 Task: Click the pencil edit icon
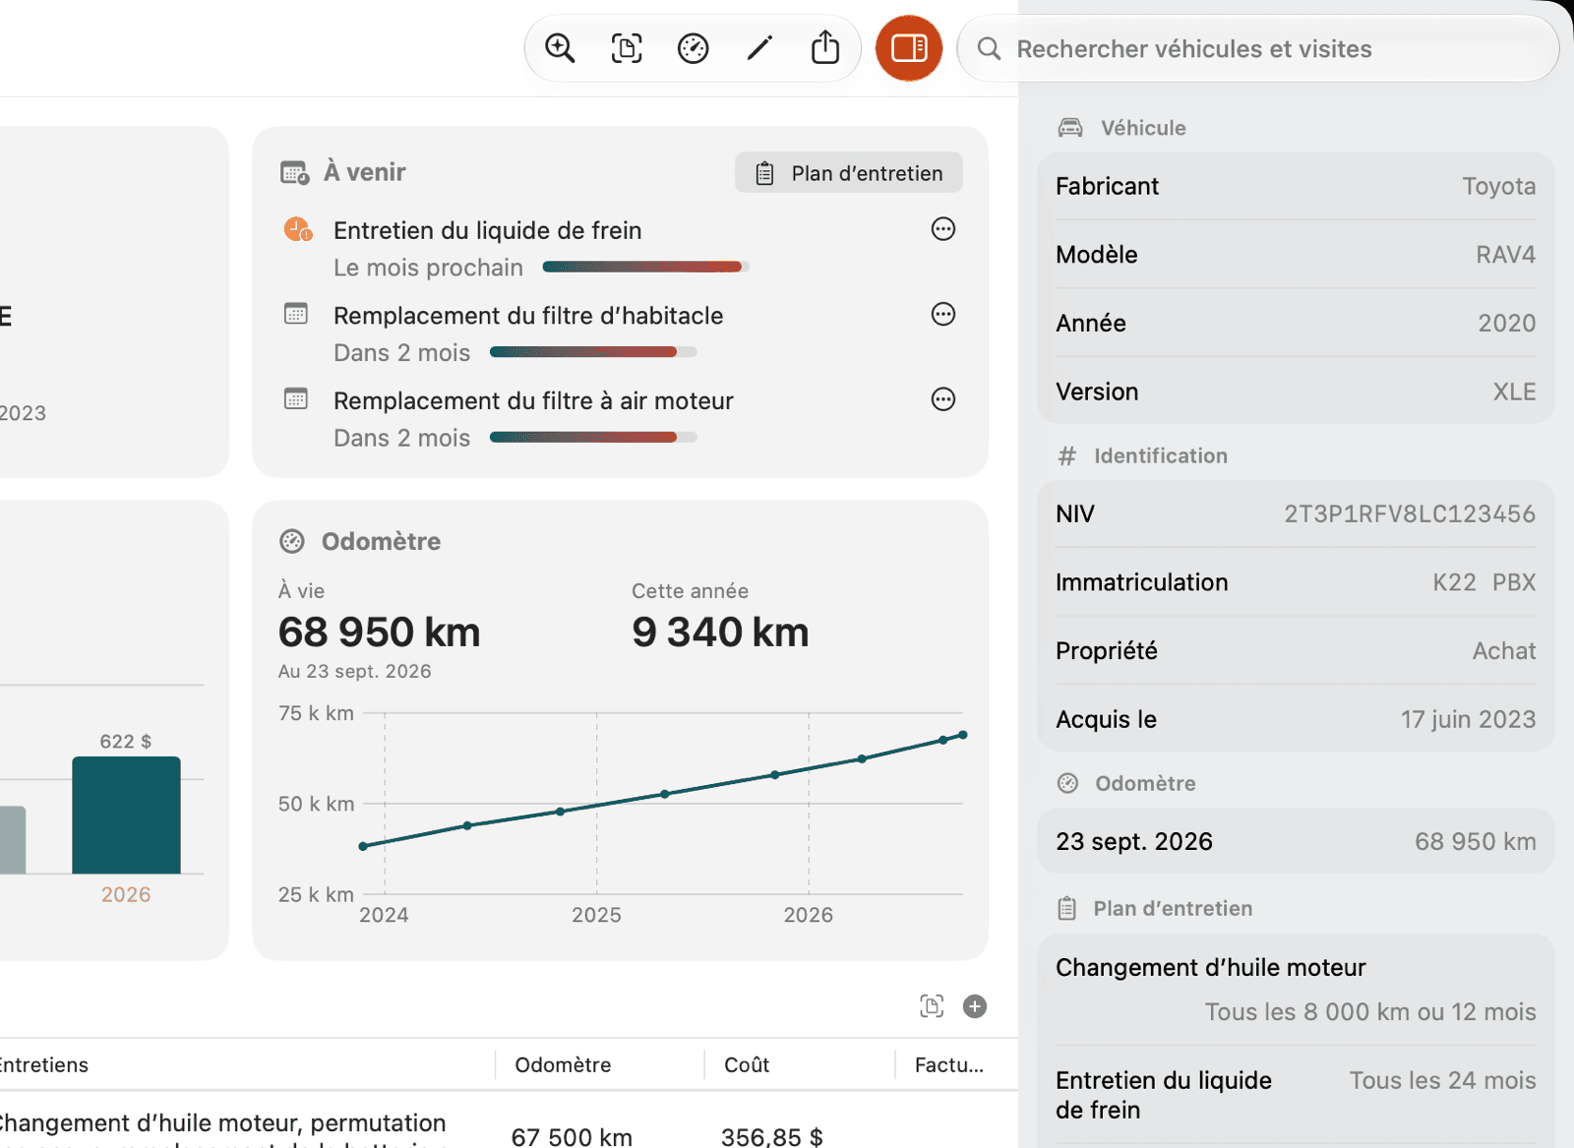pos(759,48)
